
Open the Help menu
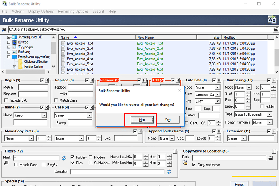pyautogui.click(x=112, y=12)
